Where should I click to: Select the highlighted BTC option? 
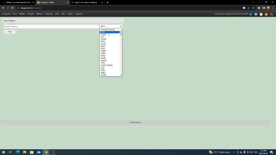110,32
